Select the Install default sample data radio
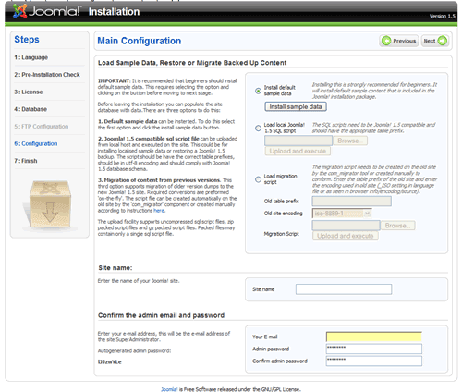Screen dimensions: 462x392 tap(258, 91)
